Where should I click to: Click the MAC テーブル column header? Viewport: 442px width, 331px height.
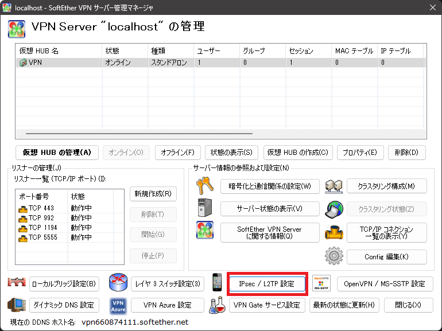click(355, 51)
